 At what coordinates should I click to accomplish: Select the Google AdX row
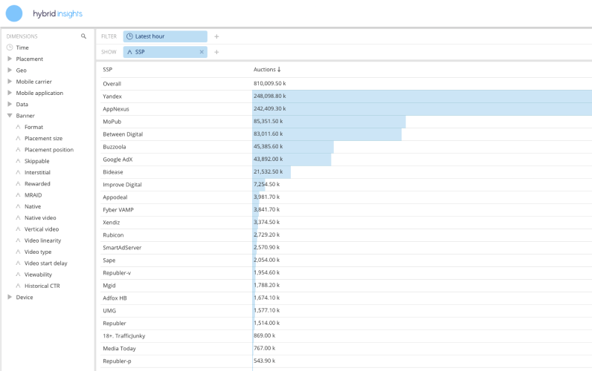tap(347, 160)
